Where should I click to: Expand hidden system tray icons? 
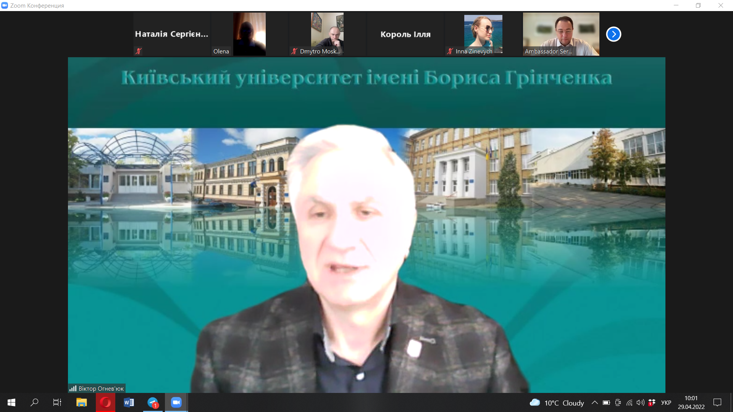point(594,402)
